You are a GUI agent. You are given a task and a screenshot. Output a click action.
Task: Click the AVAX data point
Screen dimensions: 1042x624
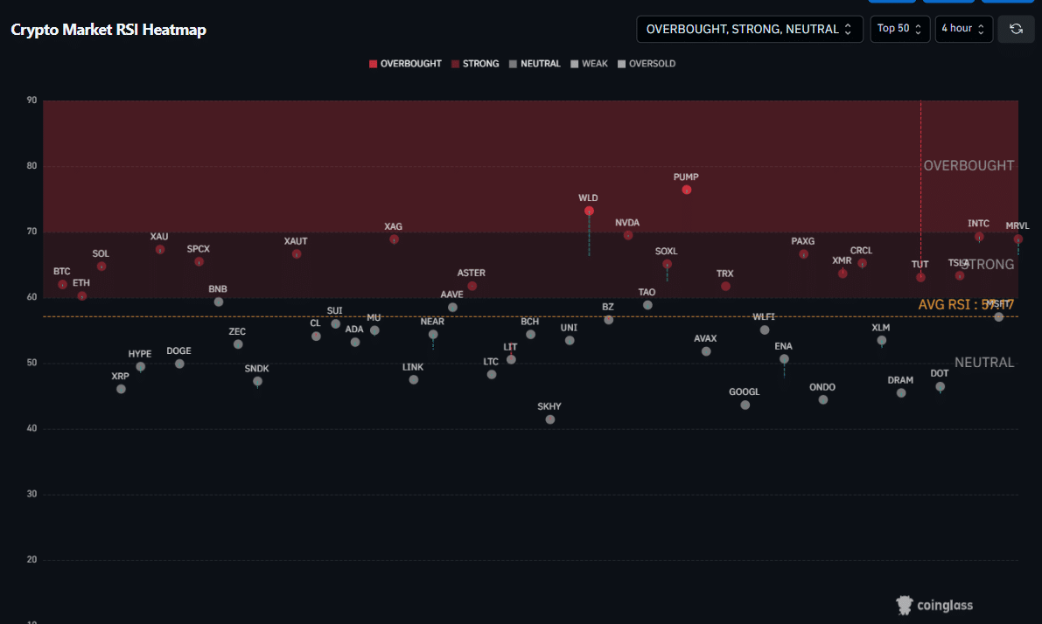[706, 351]
